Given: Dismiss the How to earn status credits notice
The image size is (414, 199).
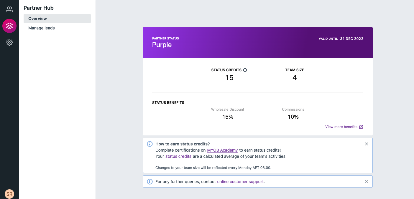Looking at the screenshot, I should [367, 144].
